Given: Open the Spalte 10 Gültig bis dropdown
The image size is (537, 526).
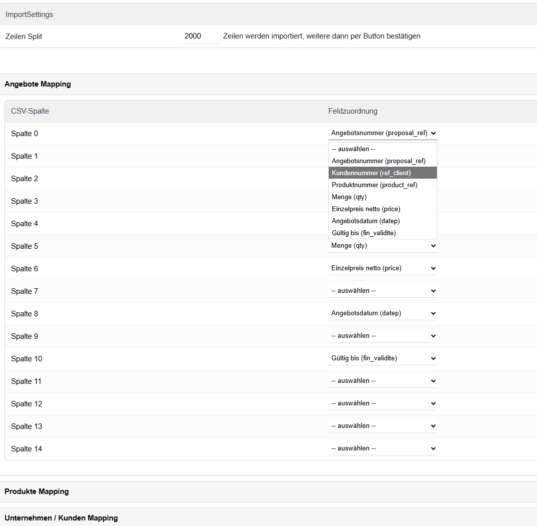Looking at the screenshot, I should pyautogui.click(x=382, y=358).
